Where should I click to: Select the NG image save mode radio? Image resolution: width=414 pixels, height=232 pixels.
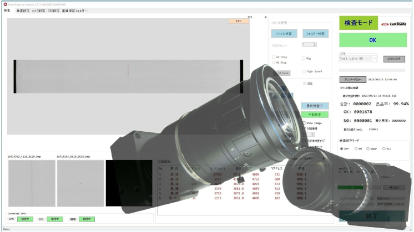tap(356, 149)
